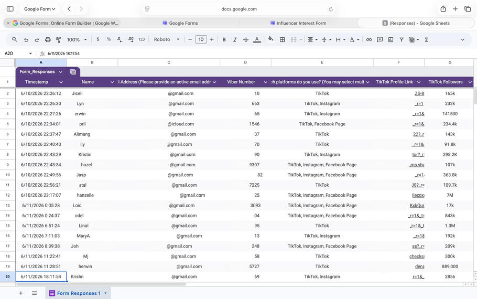
Task: Insert a chart
Action: pos(391,39)
